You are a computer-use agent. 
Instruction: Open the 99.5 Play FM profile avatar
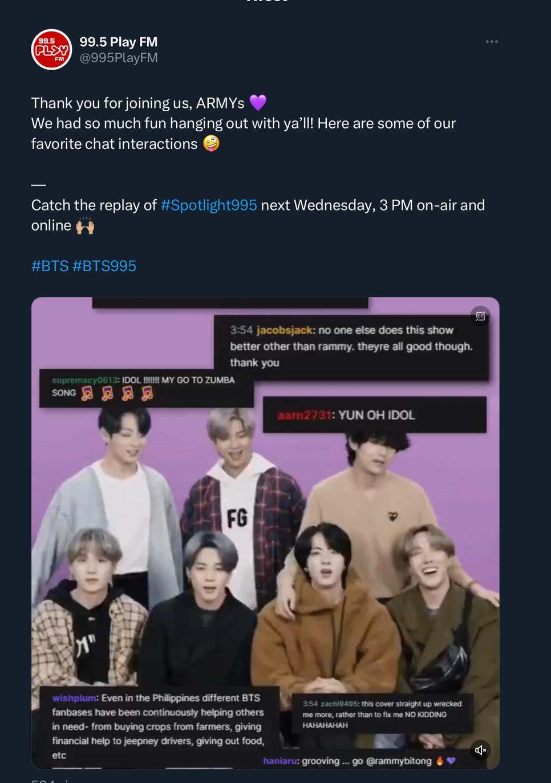[51, 50]
